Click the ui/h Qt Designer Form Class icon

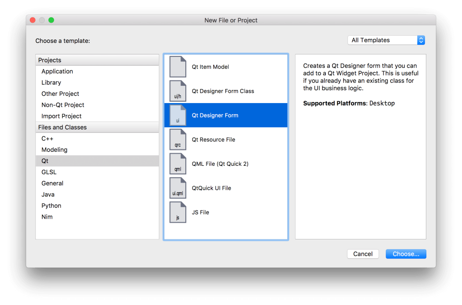178,91
